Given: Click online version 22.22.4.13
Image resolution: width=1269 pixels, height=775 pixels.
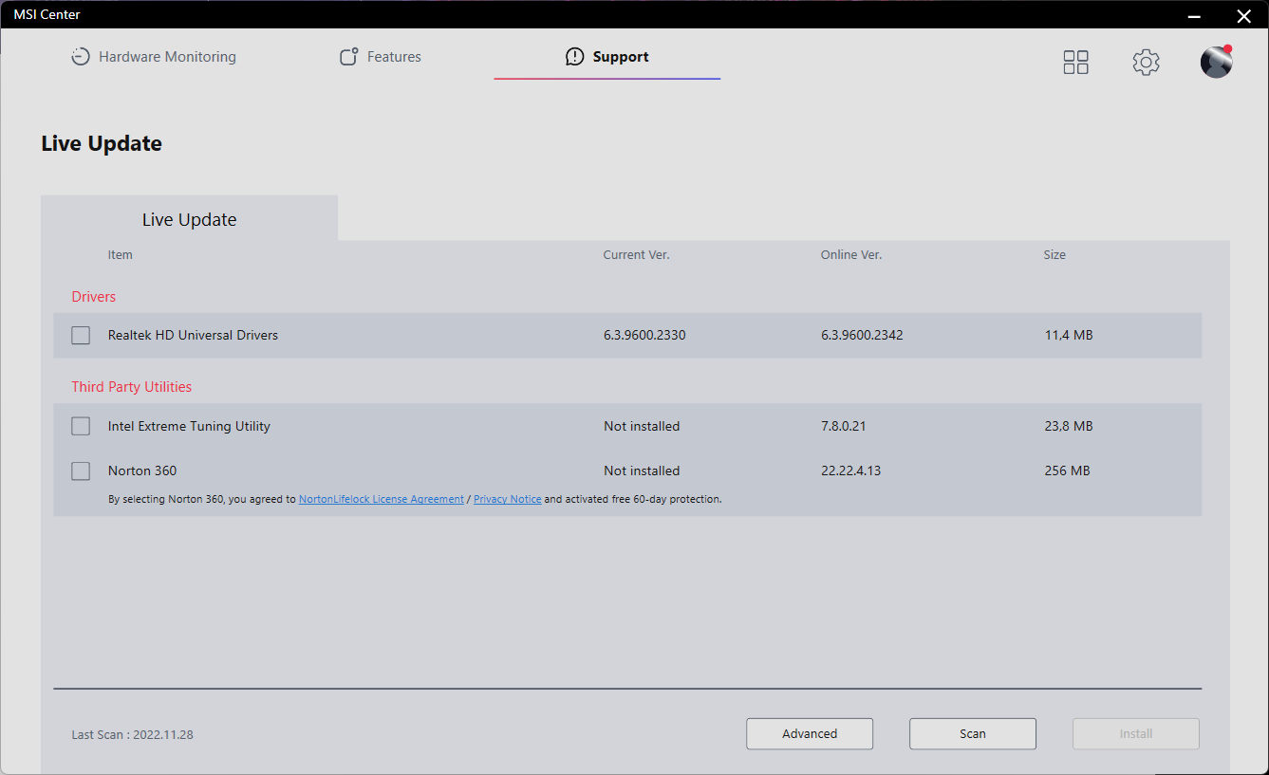Looking at the screenshot, I should tap(850, 471).
